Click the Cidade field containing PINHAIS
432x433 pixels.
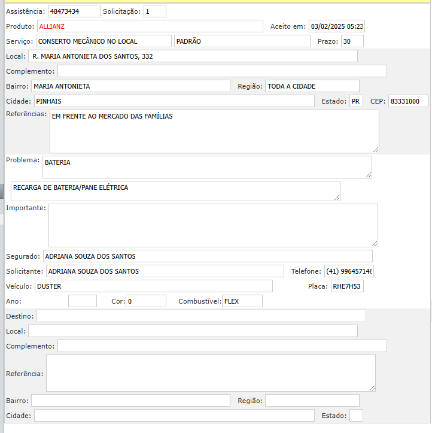pos(174,101)
